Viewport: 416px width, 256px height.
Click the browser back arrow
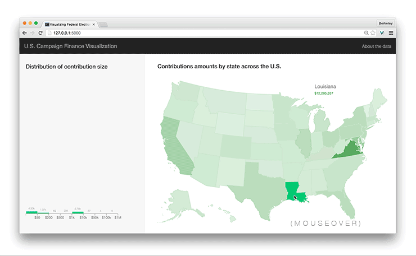(24, 33)
